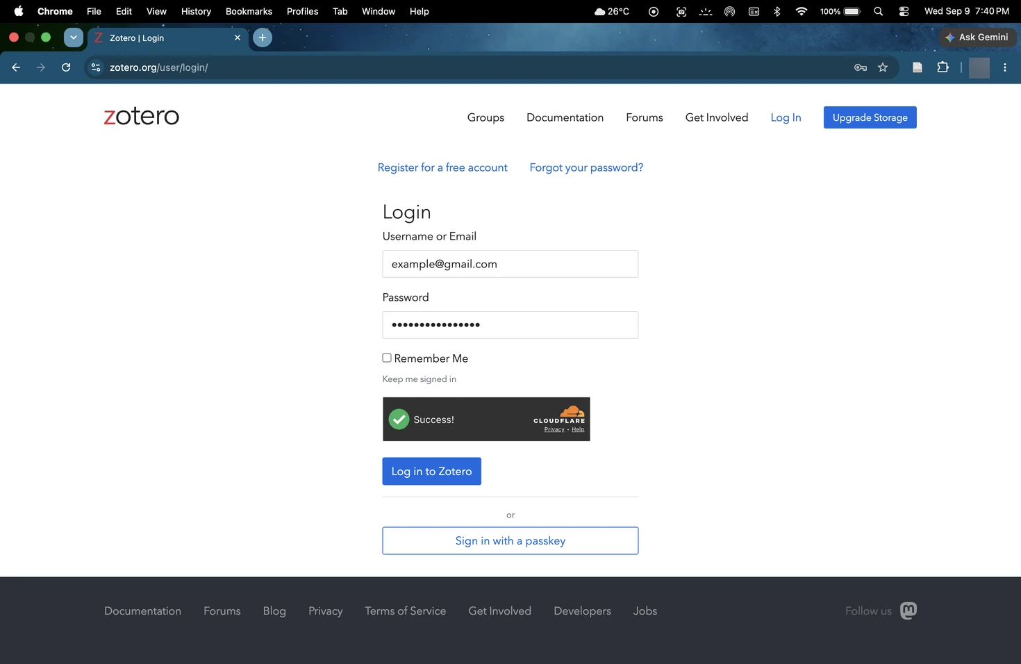Open a new tab with the plus button
This screenshot has height=664, width=1021.
263,38
